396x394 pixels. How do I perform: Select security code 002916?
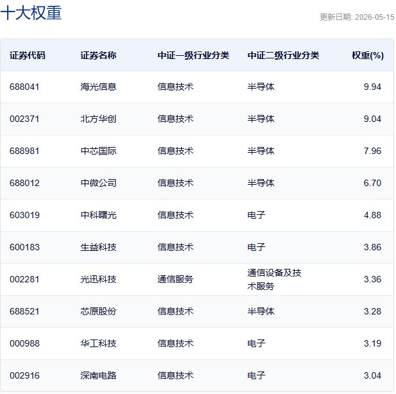[x=24, y=375]
